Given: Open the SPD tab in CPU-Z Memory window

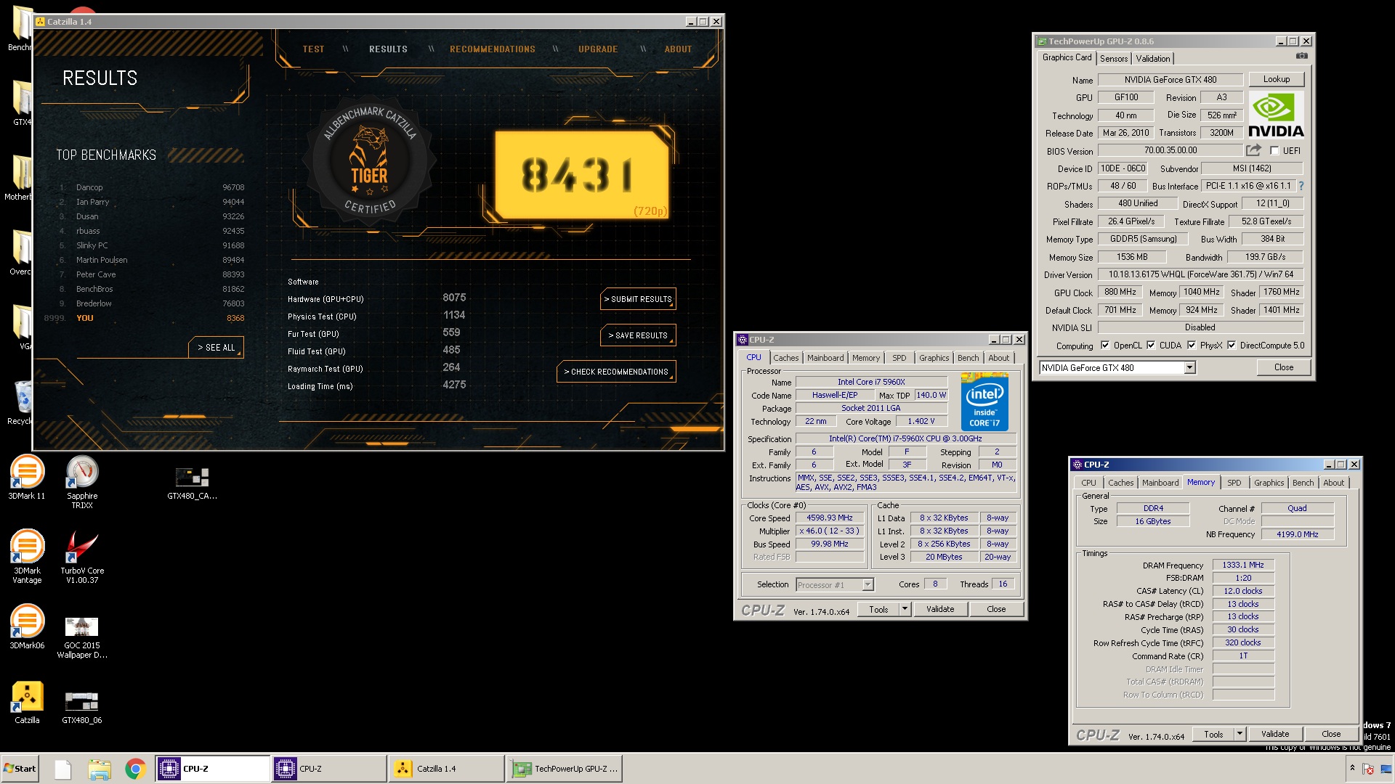Looking at the screenshot, I should pos(1234,483).
